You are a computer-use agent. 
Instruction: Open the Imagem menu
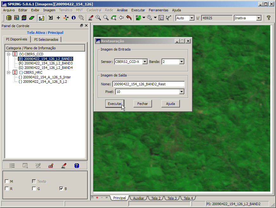pyautogui.click(x=49, y=10)
